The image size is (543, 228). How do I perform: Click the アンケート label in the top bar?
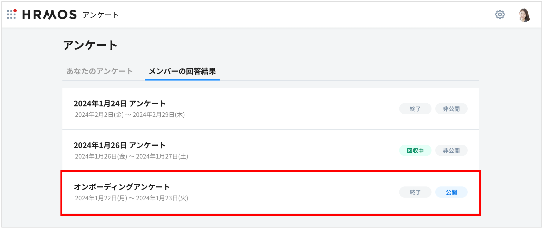pyautogui.click(x=101, y=15)
